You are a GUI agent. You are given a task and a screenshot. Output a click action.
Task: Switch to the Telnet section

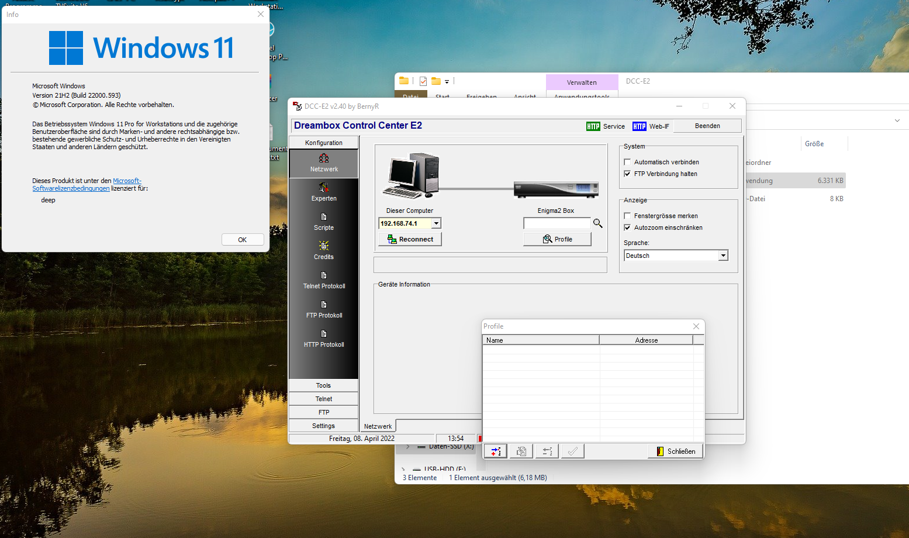click(x=324, y=399)
